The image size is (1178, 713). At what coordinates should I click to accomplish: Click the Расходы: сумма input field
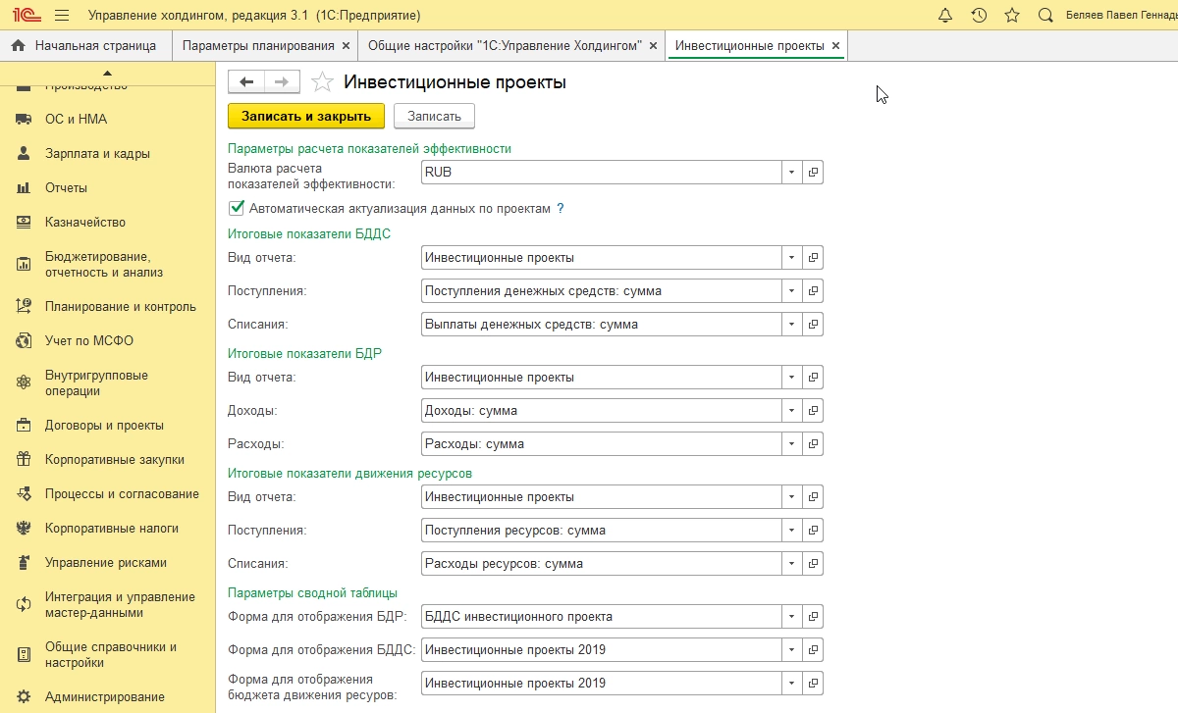point(601,443)
